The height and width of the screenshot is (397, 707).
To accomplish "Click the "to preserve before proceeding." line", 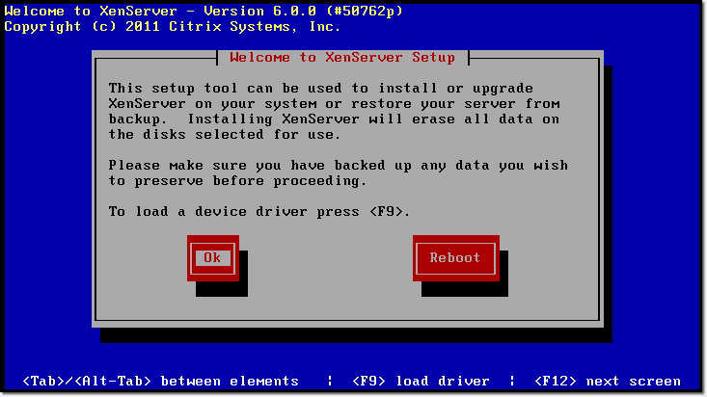I will (237, 181).
